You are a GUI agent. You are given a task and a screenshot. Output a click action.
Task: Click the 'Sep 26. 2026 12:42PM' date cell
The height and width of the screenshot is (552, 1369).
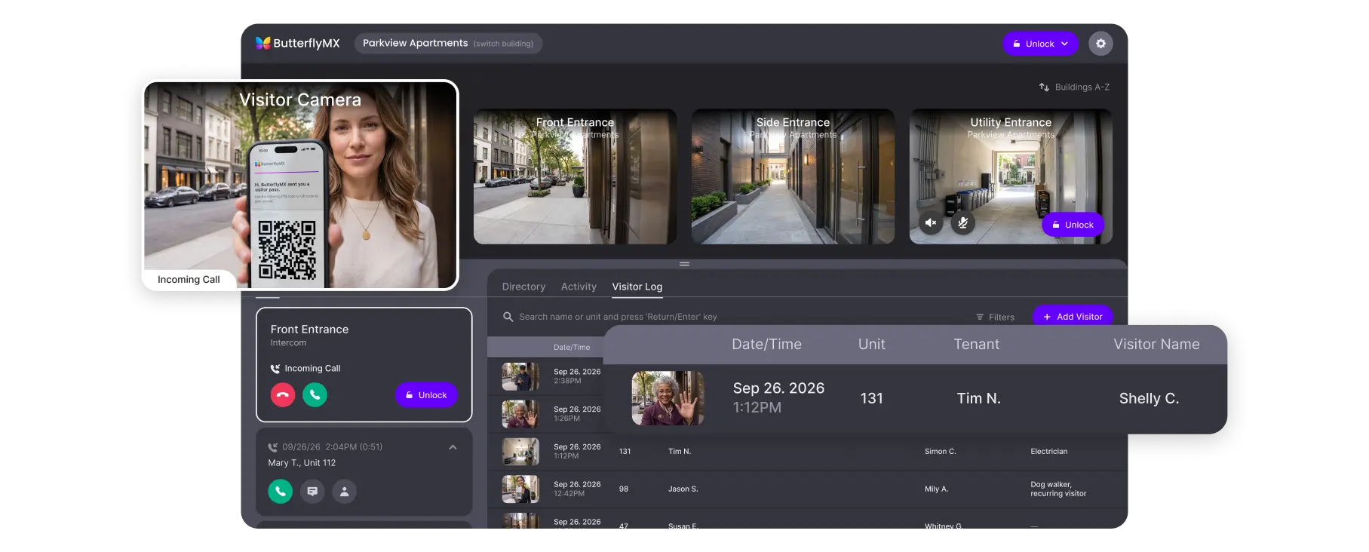coord(577,489)
